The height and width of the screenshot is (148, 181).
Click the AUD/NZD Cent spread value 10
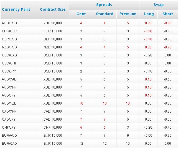[x=81, y=103]
